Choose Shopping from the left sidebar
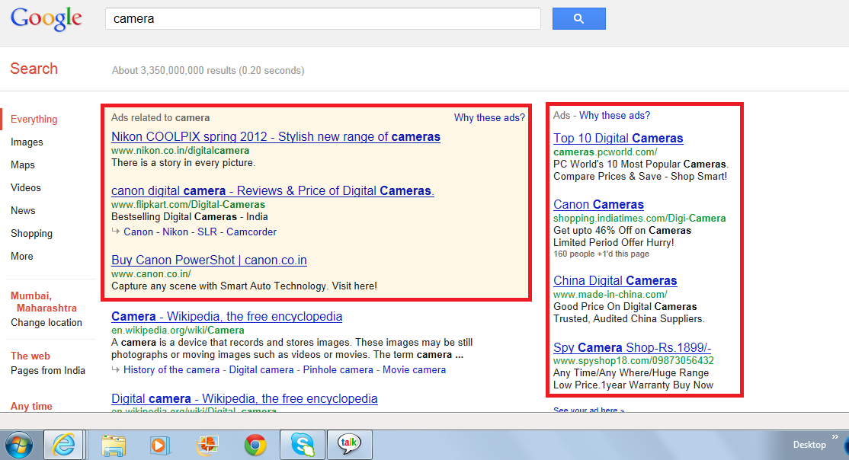Screen dimensions: 849x460 pos(31,234)
